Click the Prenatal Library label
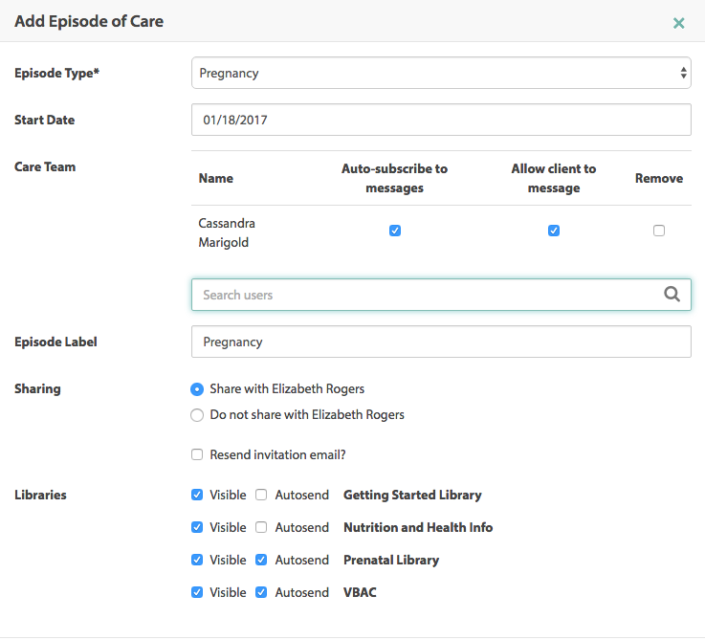Image resolution: width=705 pixels, height=640 pixels. (x=391, y=560)
